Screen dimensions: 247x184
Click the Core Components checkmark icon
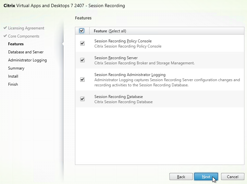coord(5,36)
